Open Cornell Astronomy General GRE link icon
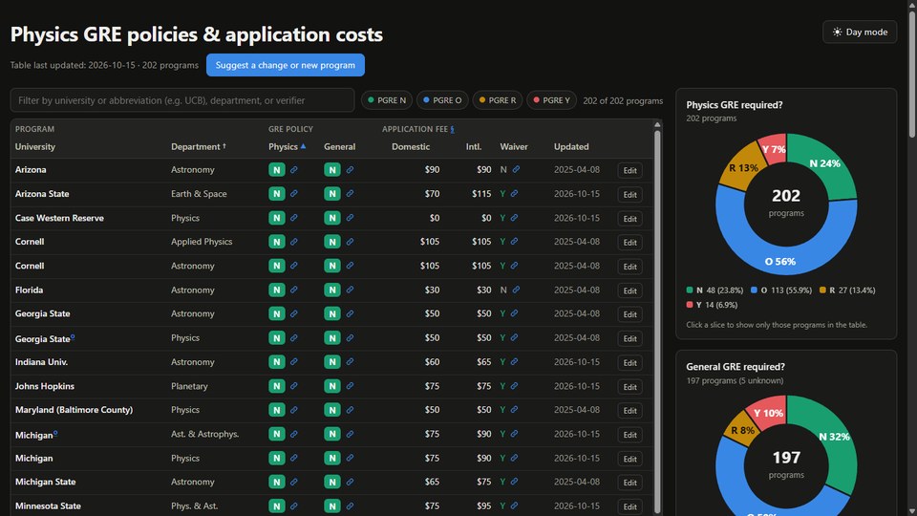Image resolution: width=917 pixels, height=516 pixels. (350, 266)
